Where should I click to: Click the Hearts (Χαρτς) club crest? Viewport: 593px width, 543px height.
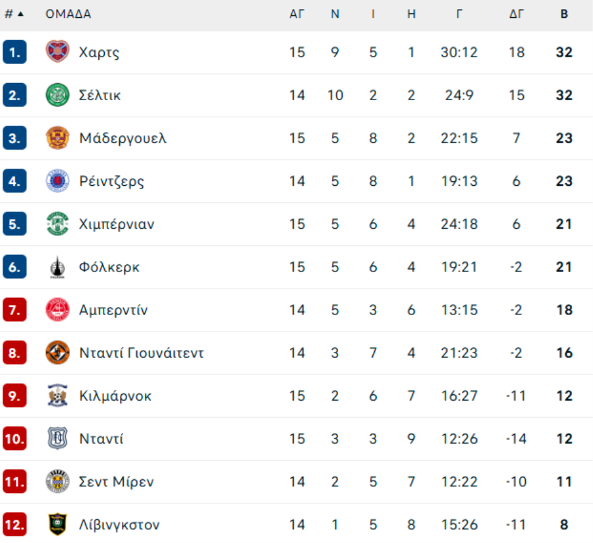pyautogui.click(x=57, y=52)
